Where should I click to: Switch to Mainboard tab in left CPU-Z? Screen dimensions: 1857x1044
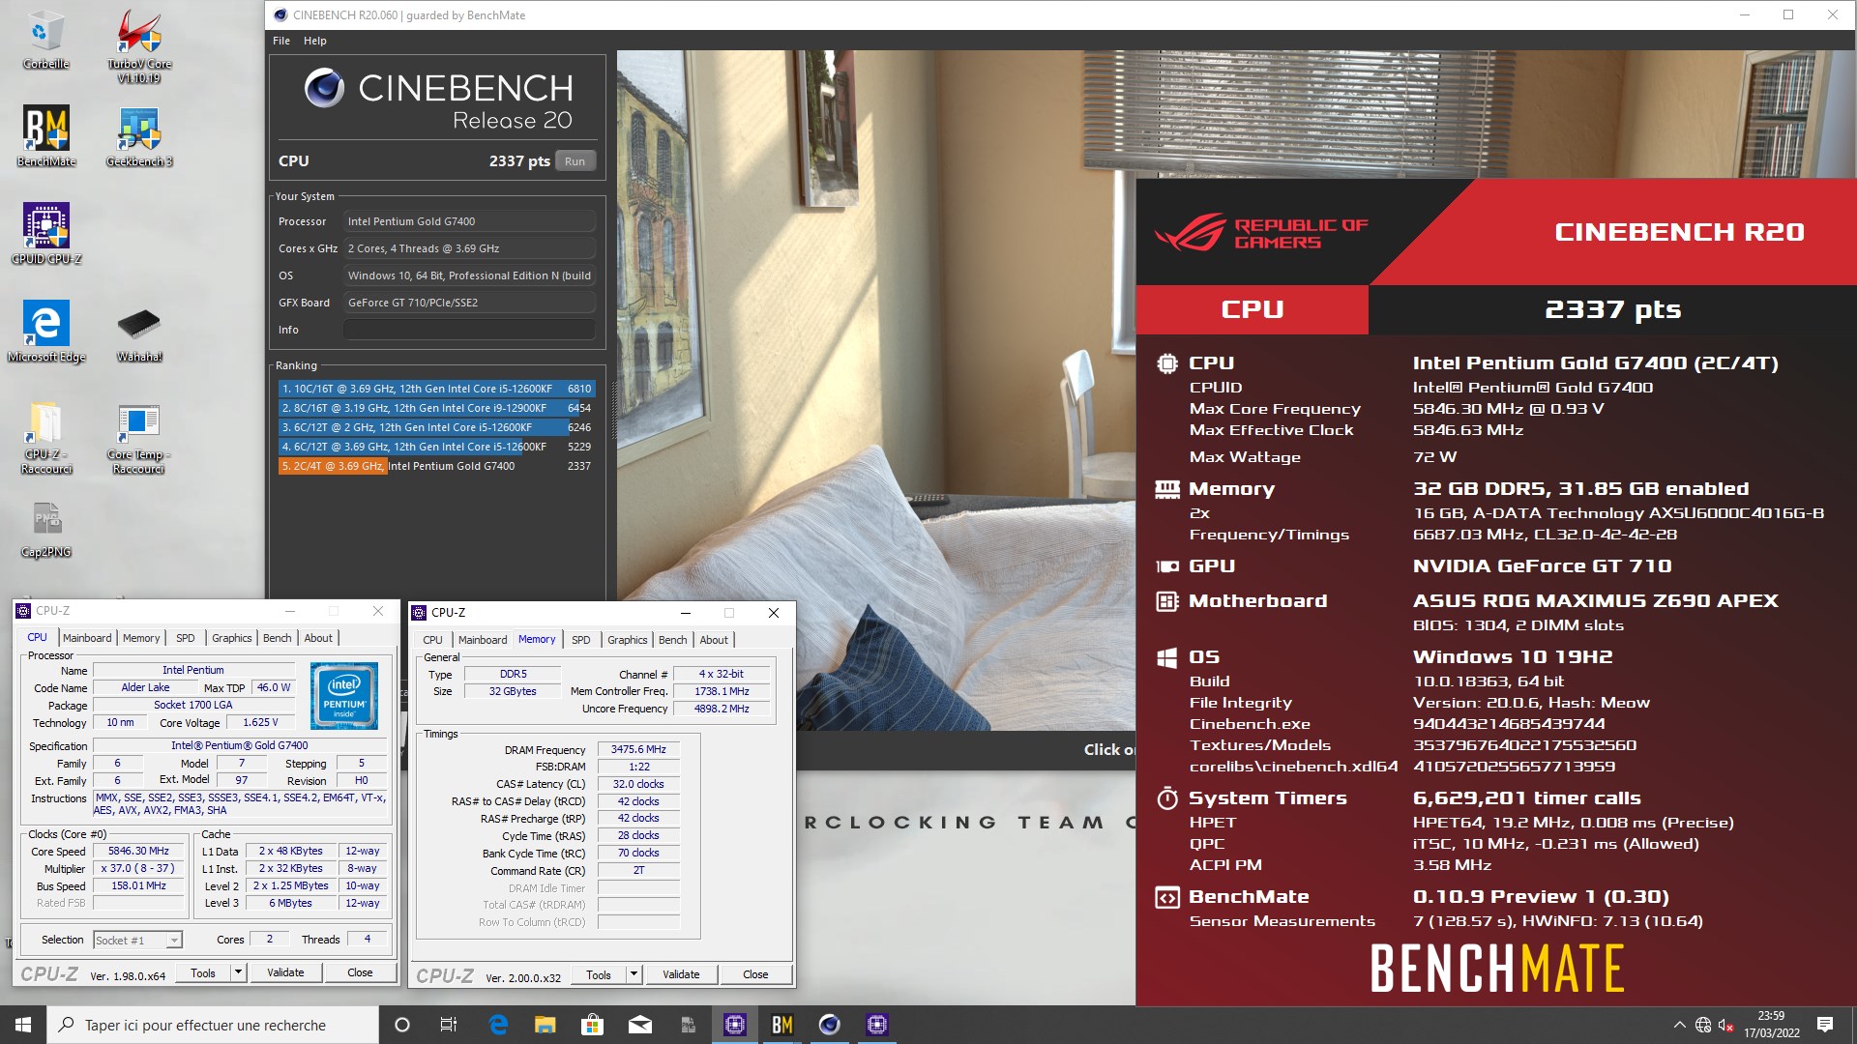point(87,638)
